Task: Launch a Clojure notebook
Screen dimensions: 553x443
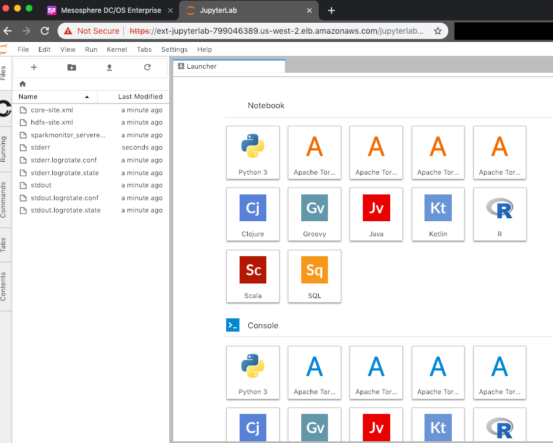Action: click(x=253, y=214)
